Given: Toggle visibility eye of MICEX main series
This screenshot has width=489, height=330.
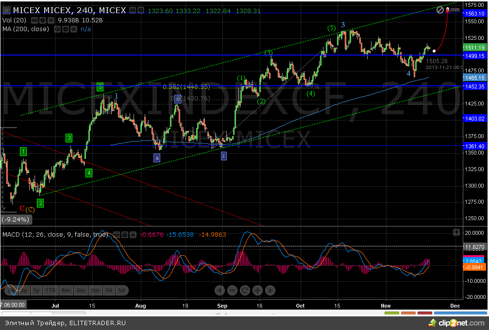Looking at the screenshot, I should (x=133, y=10).
